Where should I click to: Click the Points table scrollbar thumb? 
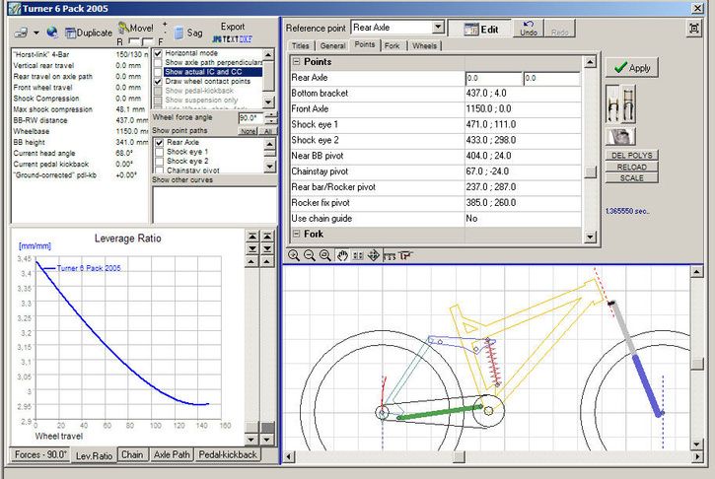590,171
